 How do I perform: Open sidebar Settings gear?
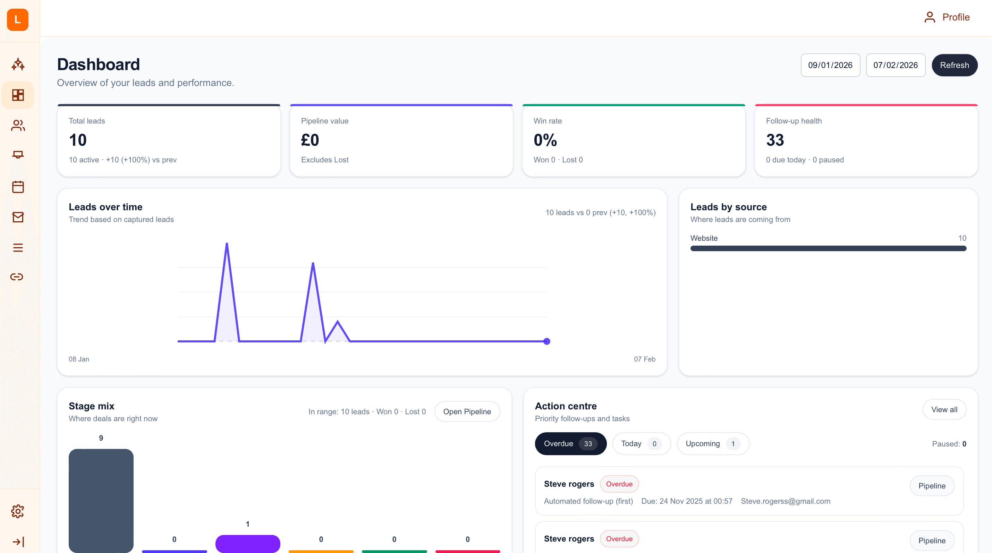click(x=18, y=511)
